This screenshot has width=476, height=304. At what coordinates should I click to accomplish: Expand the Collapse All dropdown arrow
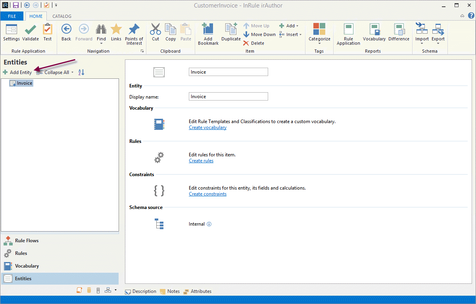pyautogui.click(x=72, y=72)
